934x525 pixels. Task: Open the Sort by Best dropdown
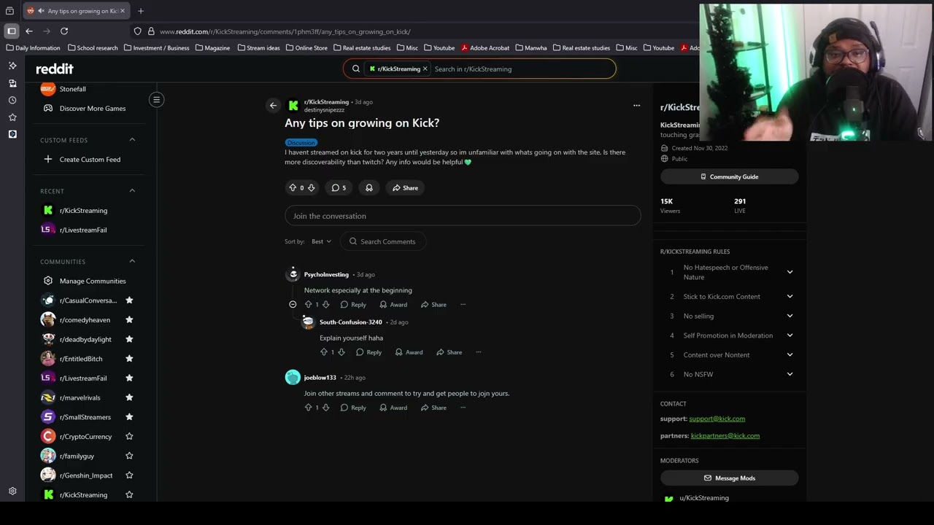coord(321,241)
